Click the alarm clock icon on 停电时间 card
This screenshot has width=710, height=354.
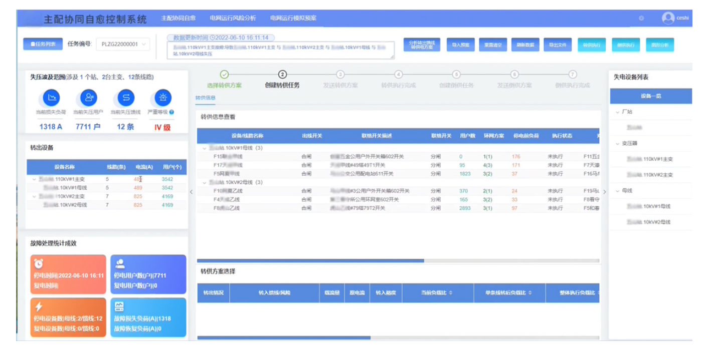[39, 263]
